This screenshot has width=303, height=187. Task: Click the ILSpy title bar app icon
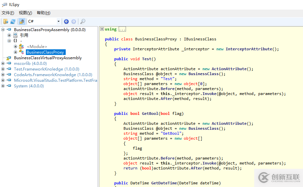tap(4, 5)
